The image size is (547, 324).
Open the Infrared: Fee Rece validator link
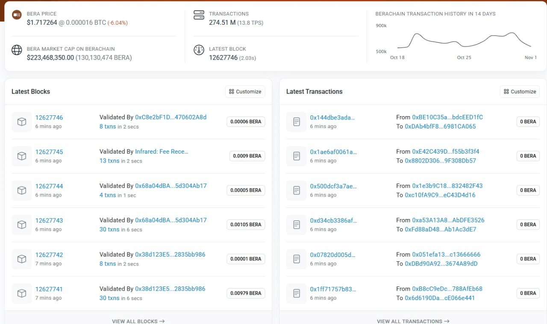tap(162, 152)
